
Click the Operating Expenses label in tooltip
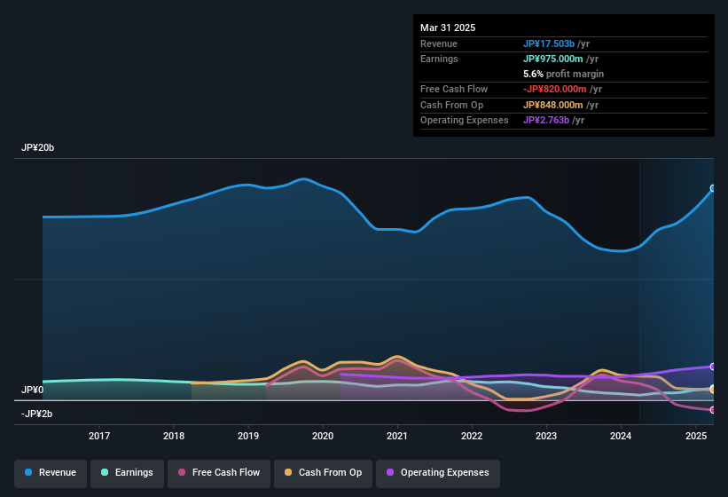pos(465,121)
